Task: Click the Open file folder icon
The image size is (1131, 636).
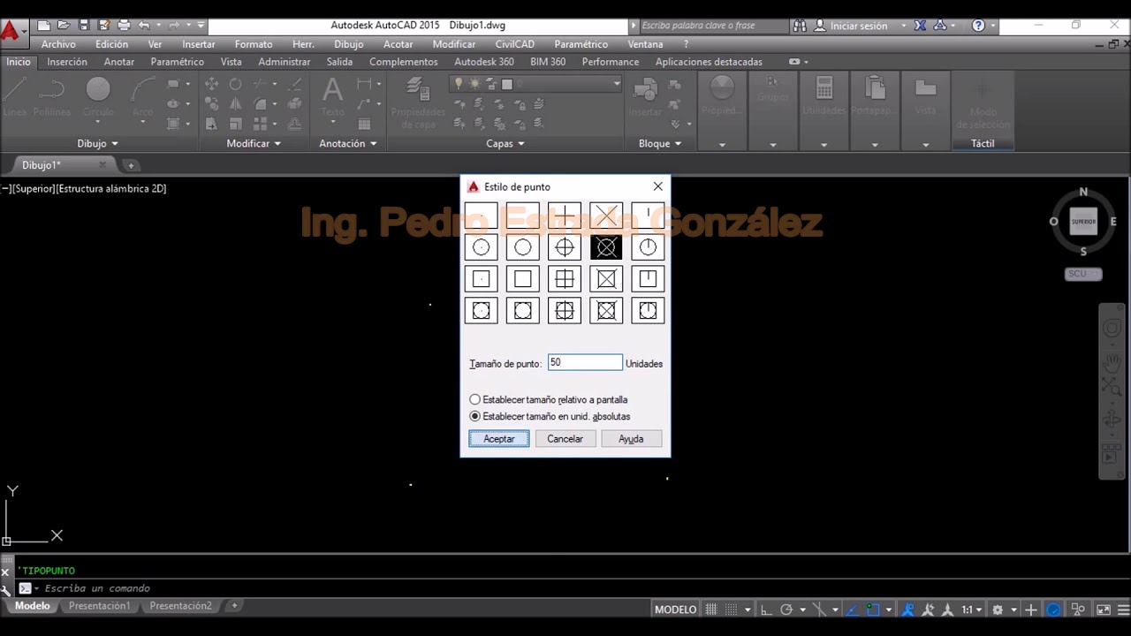Action: (64, 26)
